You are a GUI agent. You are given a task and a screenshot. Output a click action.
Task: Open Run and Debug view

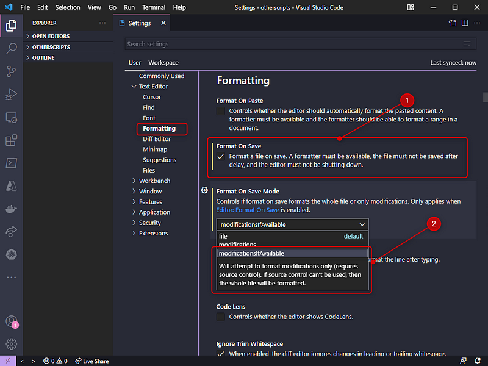point(11,95)
